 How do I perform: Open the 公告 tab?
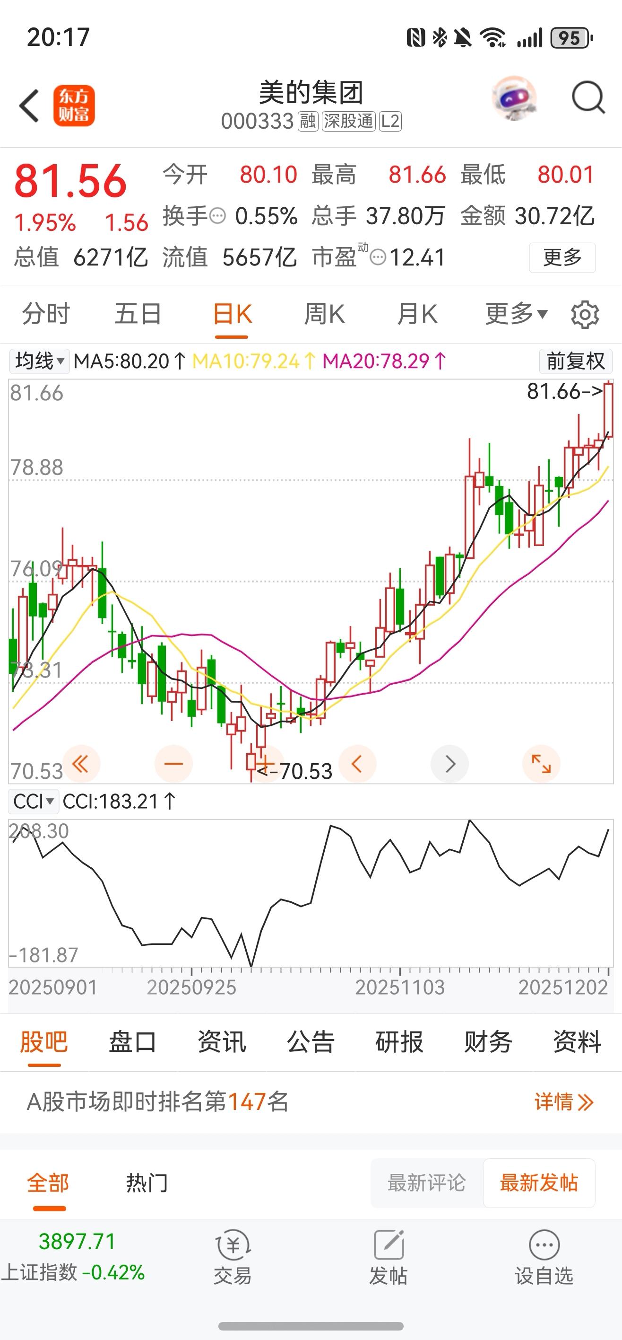(310, 1042)
